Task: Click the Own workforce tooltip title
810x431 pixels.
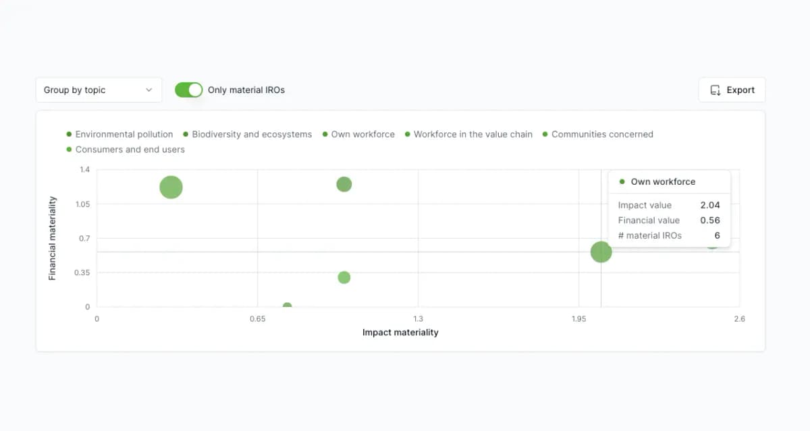Action: pos(663,181)
